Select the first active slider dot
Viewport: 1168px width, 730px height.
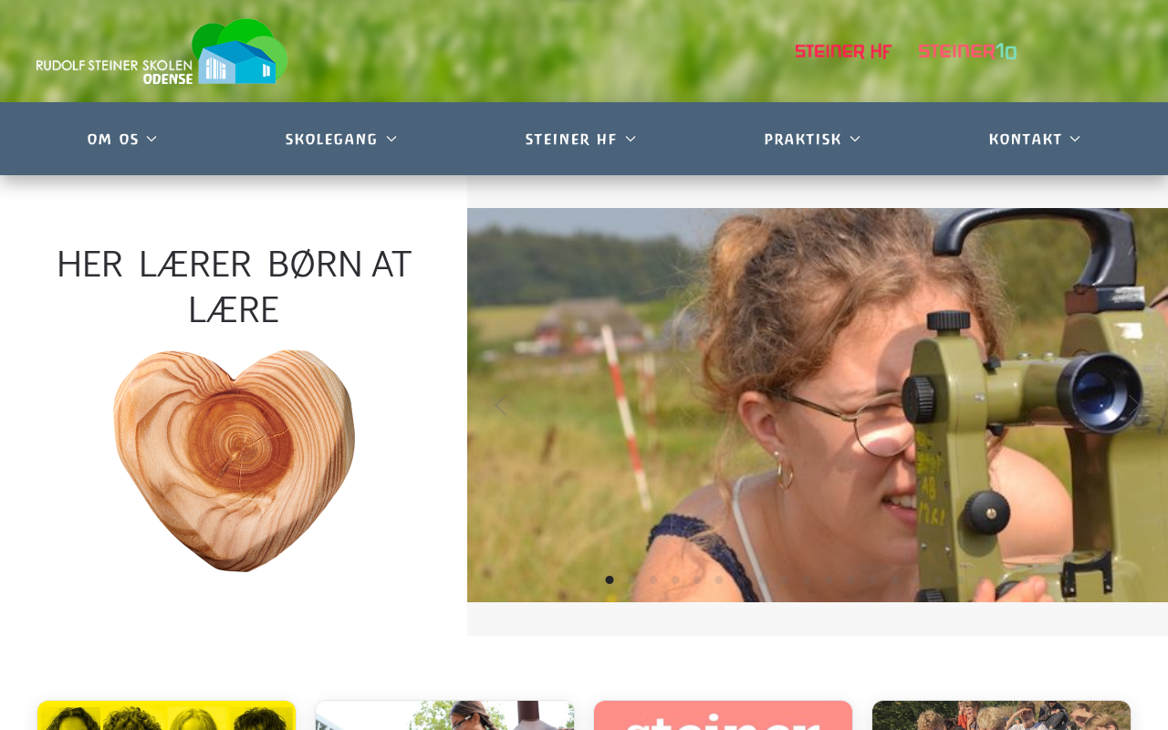610,579
